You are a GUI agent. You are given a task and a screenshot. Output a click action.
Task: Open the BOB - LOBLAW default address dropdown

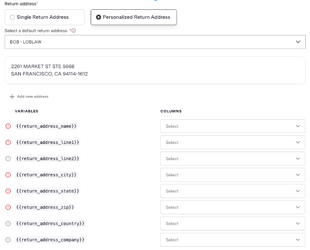(155, 42)
